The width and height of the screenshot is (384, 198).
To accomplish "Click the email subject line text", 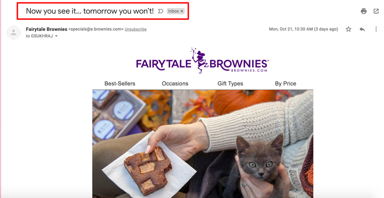I will coord(90,11).
